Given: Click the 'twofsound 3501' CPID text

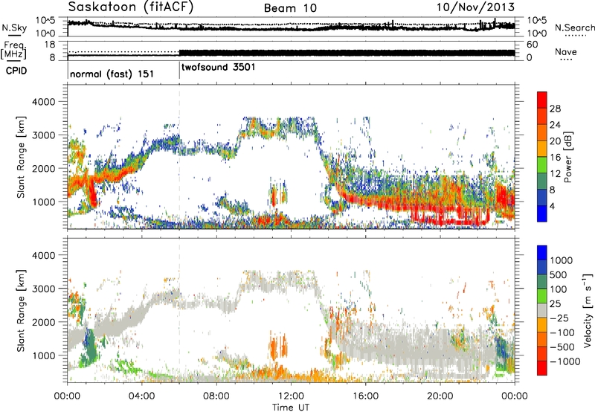Looking at the screenshot, I should pos(218,67).
